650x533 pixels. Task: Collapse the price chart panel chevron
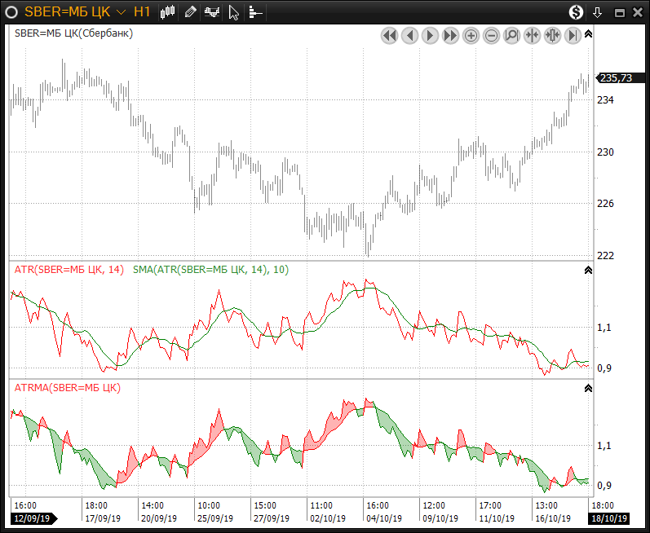[588, 34]
